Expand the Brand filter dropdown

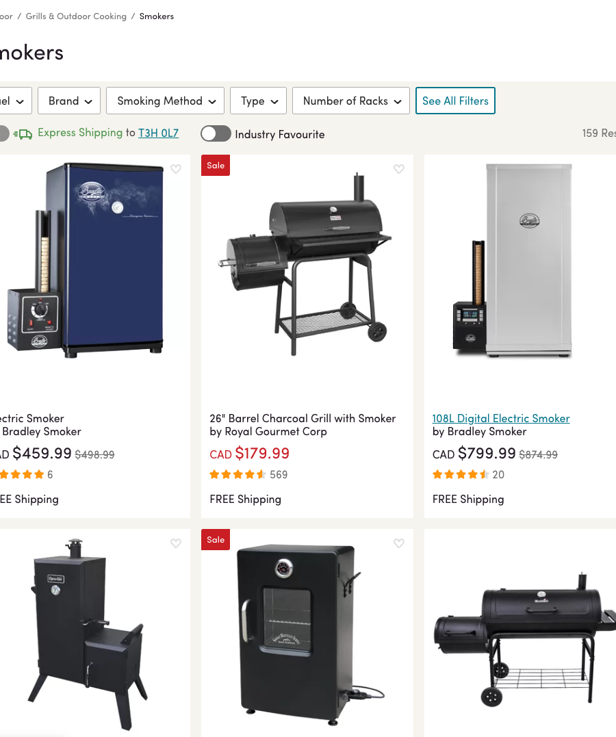[69, 101]
